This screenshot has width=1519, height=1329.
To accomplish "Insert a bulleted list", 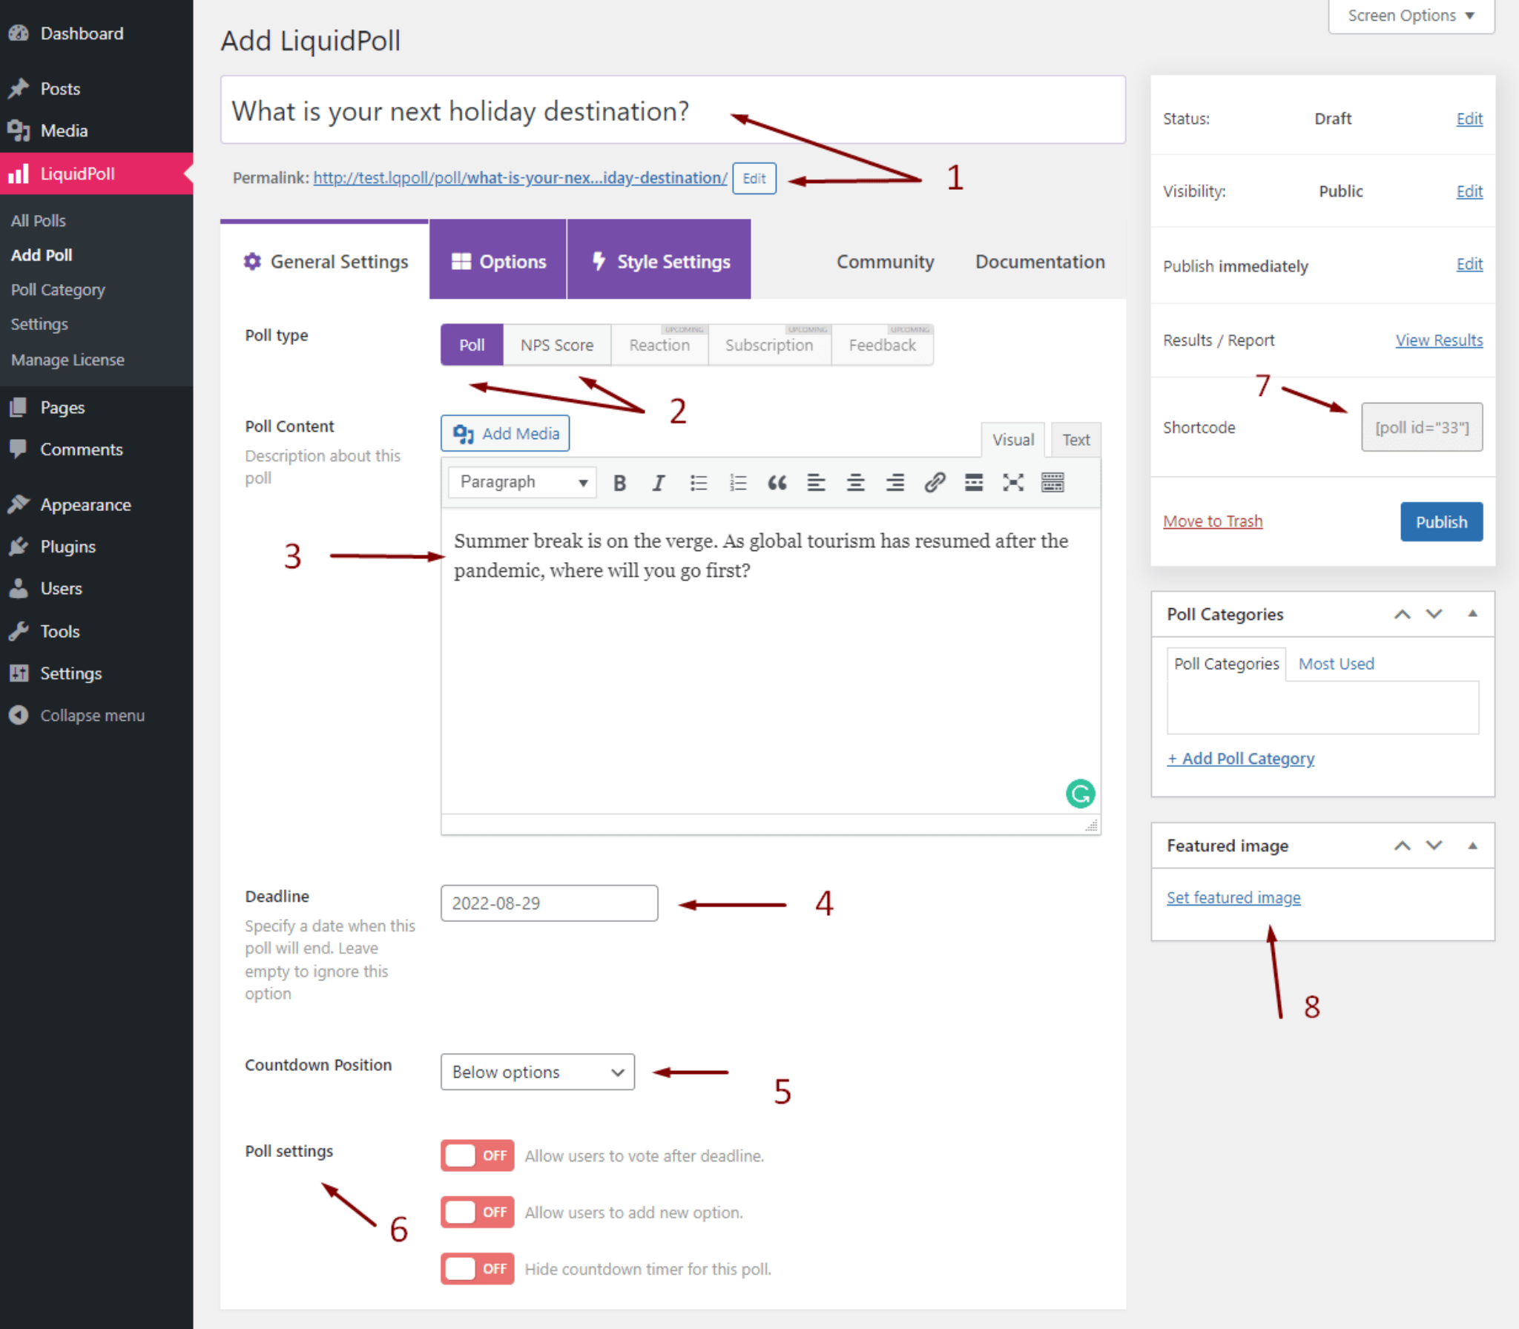I will point(698,483).
